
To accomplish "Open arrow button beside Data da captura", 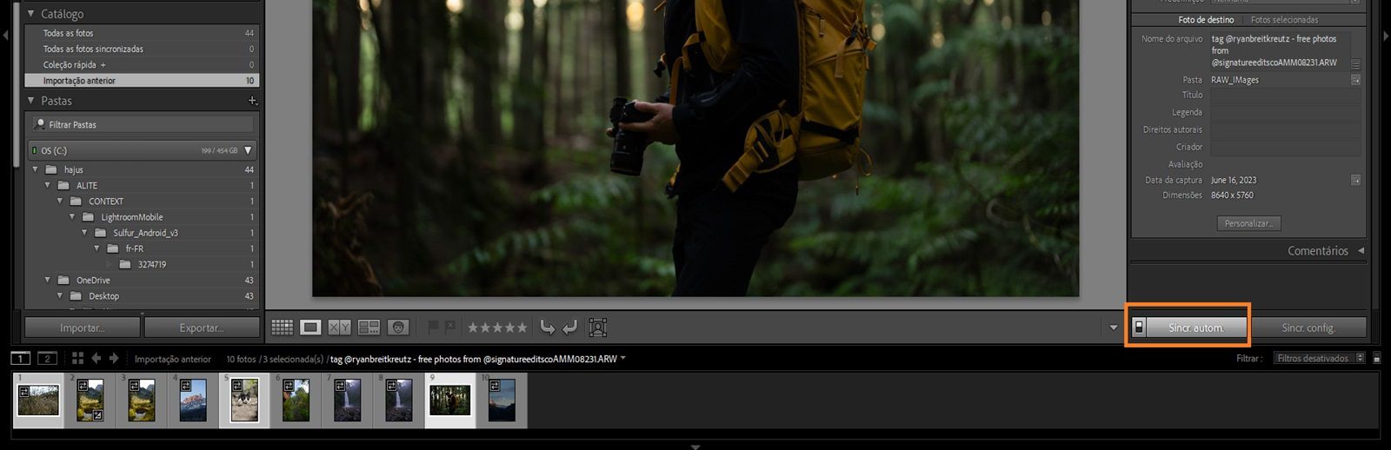I will pyautogui.click(x=1355, y=180).
